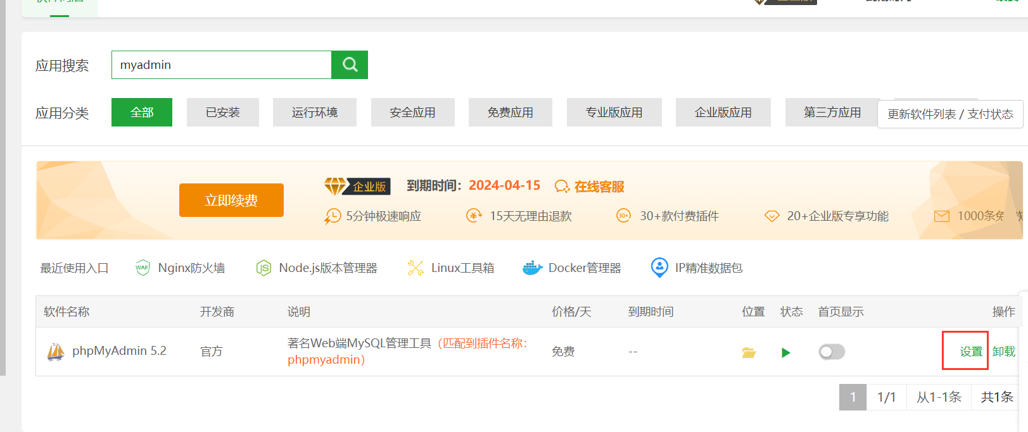Click the 软件名称 column header

pyautogui.click(x=67, y=312)
